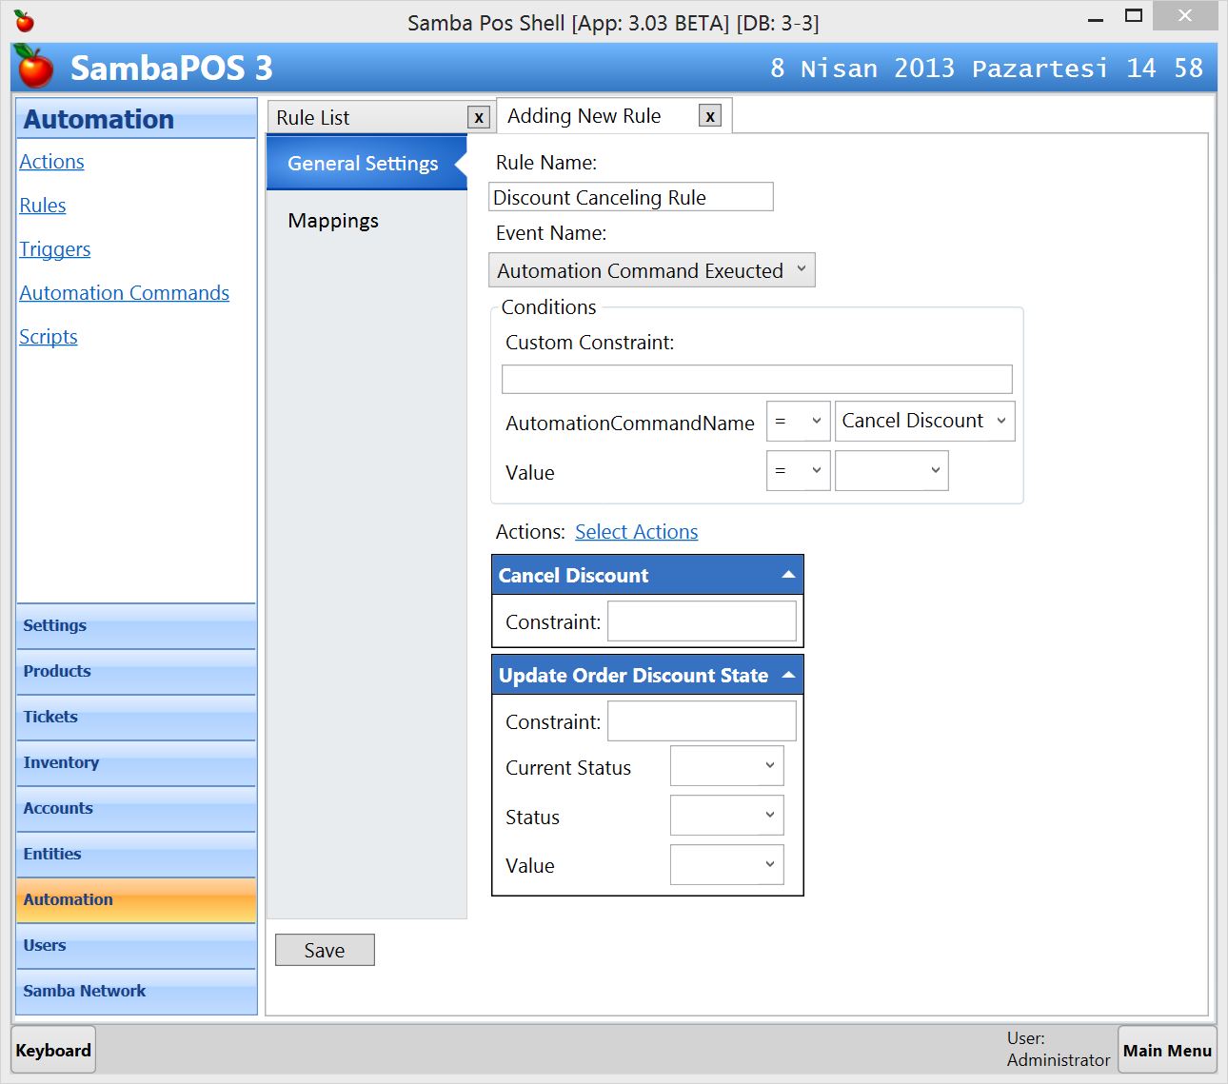Collapse the Cancel Discount action panel
Viewport: 1228px width, 1084px height.
click(787, 575)
